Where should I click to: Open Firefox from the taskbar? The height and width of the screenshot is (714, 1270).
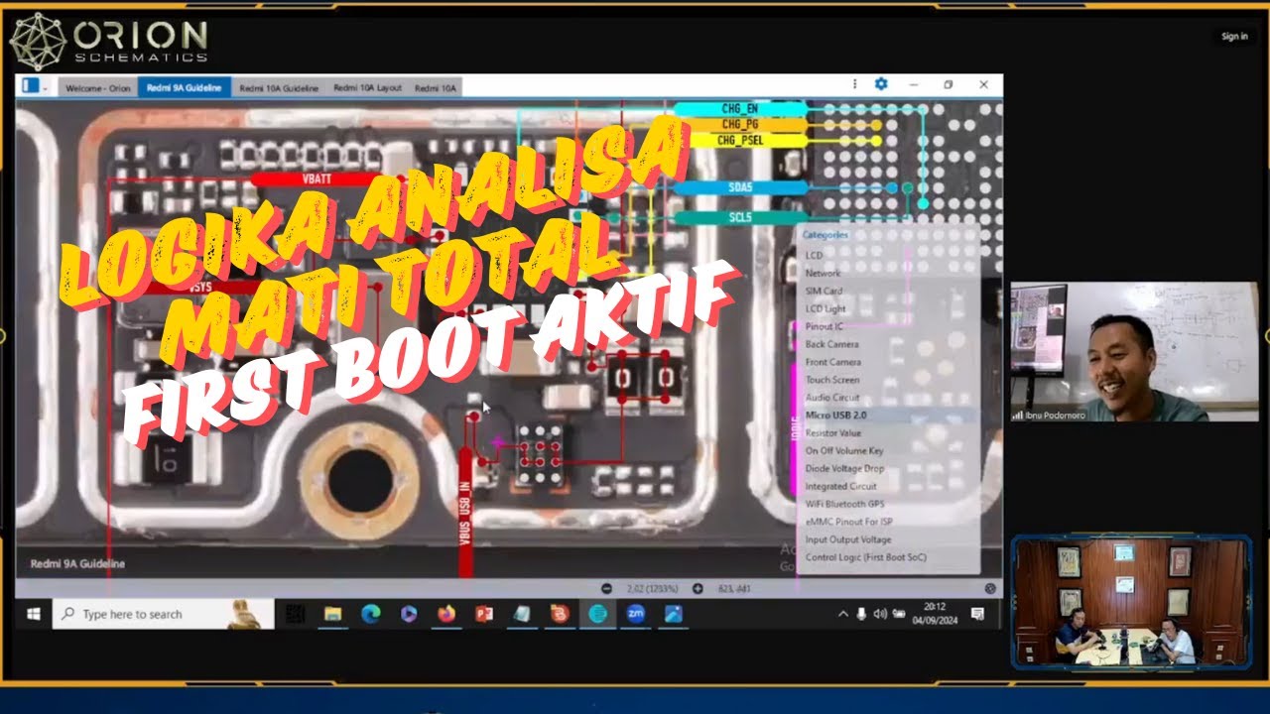446,615
